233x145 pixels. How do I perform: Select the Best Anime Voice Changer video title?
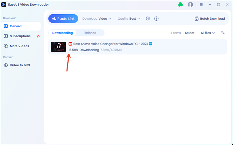pyautogui.click(x=111, y=44)
